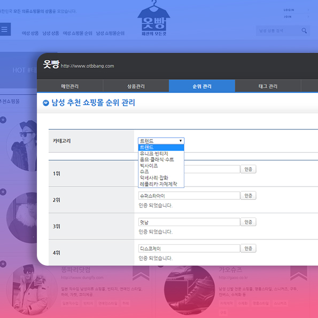Choose 빅사이즈 from the category list
318x318 pixels.
click(161, 166)
